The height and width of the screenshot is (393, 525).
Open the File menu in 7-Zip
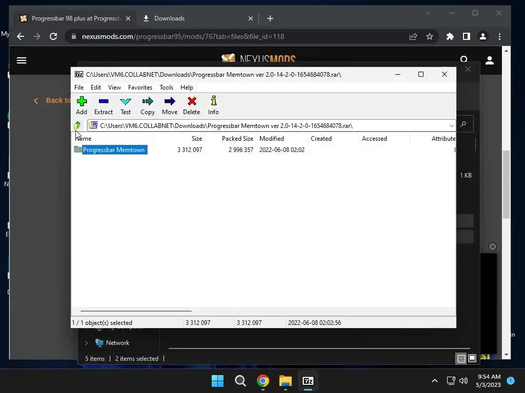click(x=79, y=87)
